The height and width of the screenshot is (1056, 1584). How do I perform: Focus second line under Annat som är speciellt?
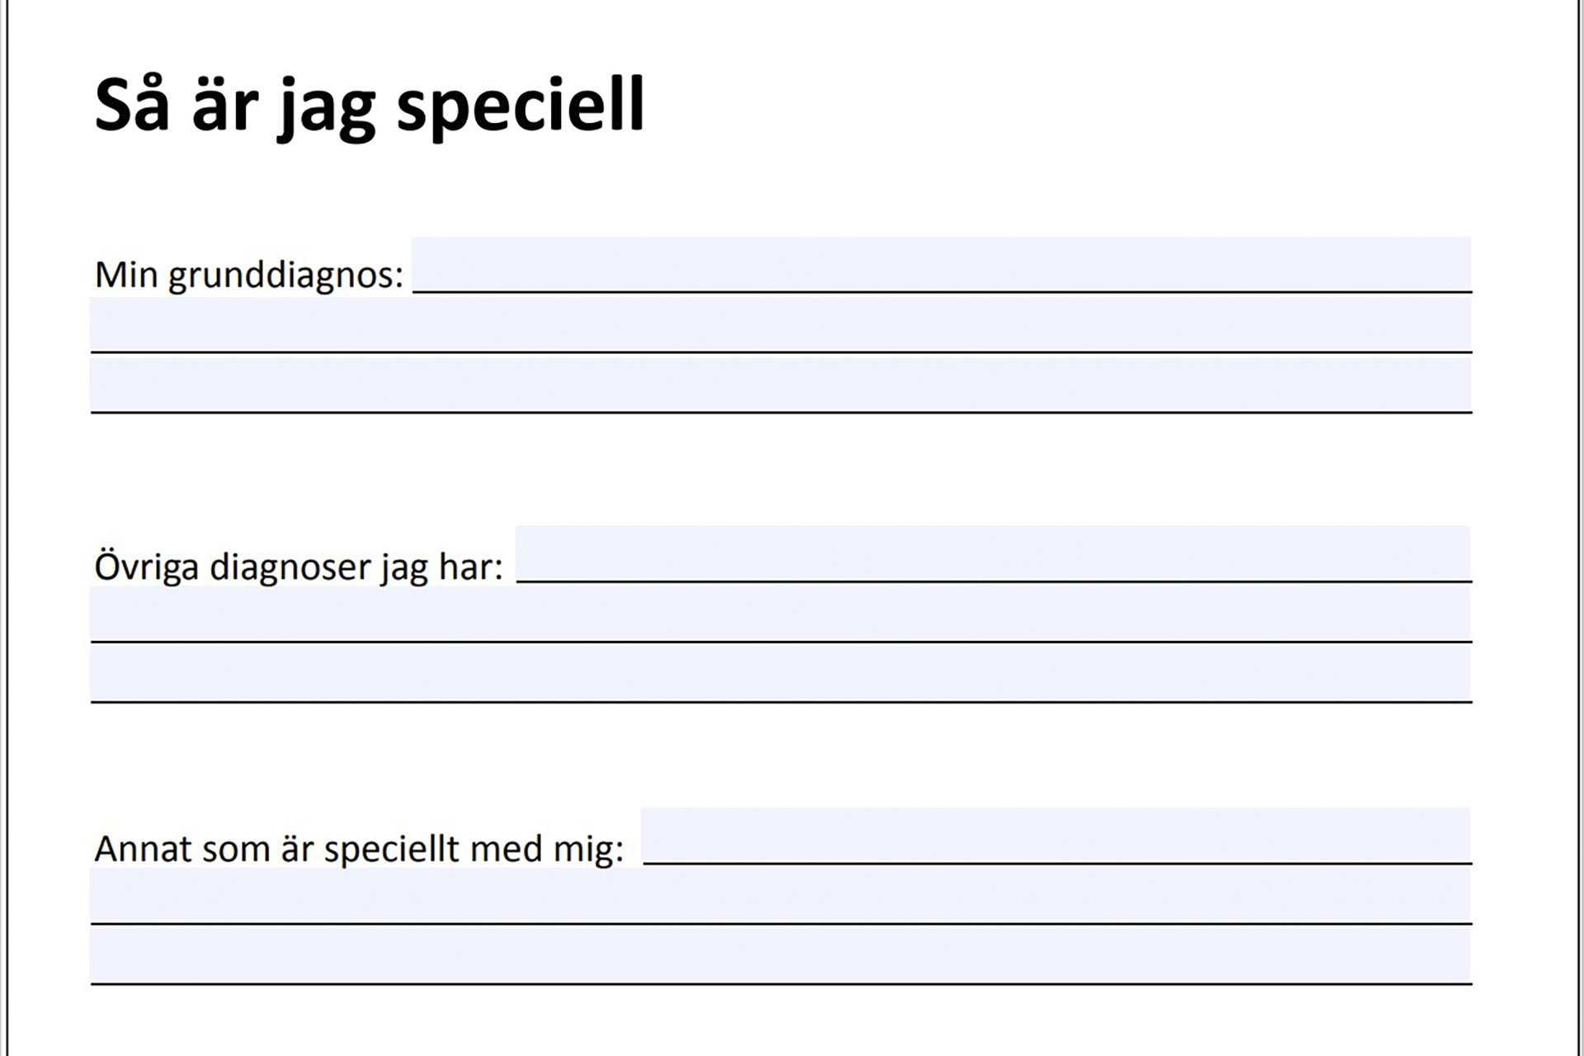pyautogui.click(x=780, y=896)
